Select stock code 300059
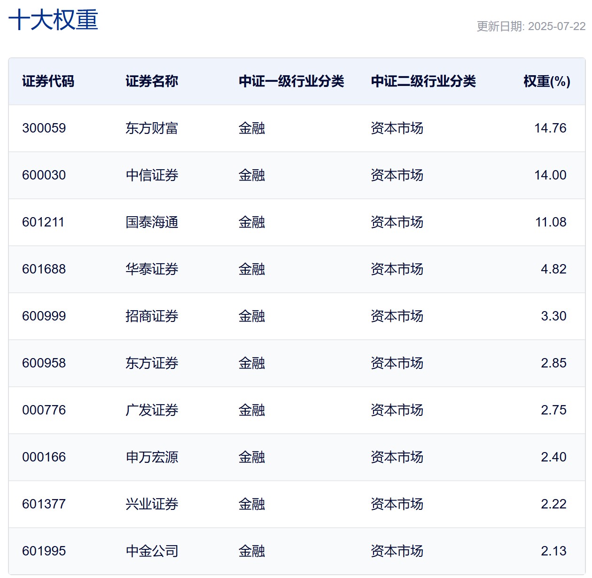Viewport: 592px width, 578px height. click(44, 128)
